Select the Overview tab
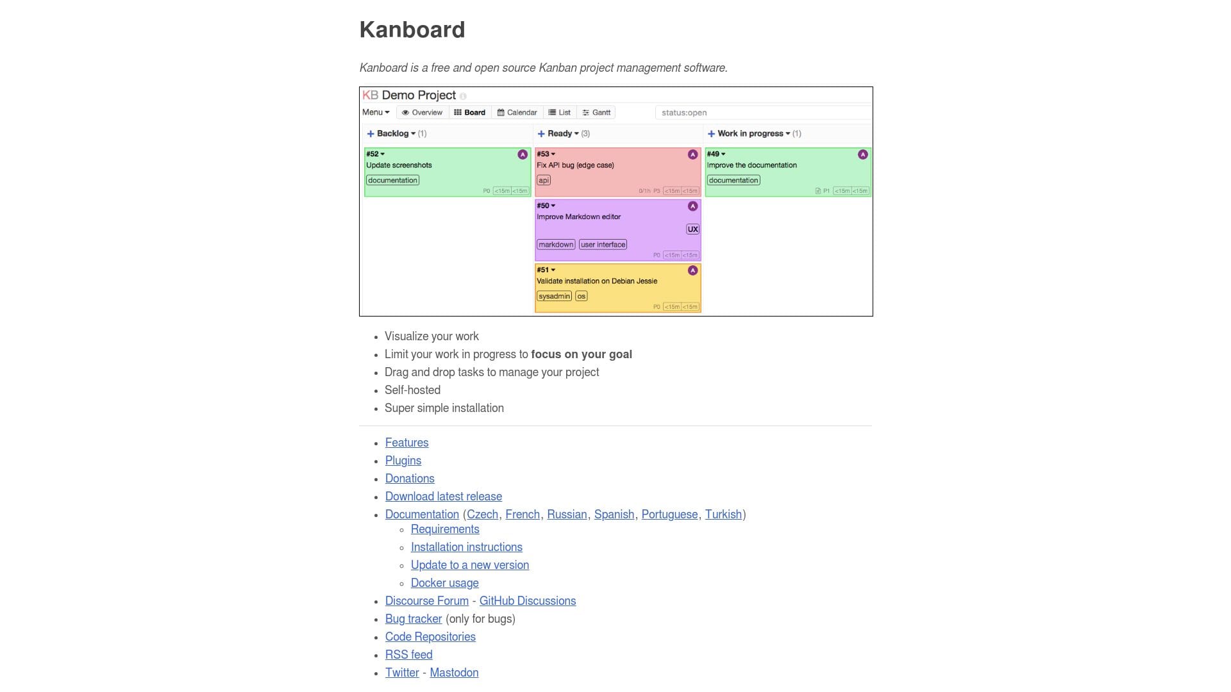Screen dimensions: 1231x692 click(421, 112)
